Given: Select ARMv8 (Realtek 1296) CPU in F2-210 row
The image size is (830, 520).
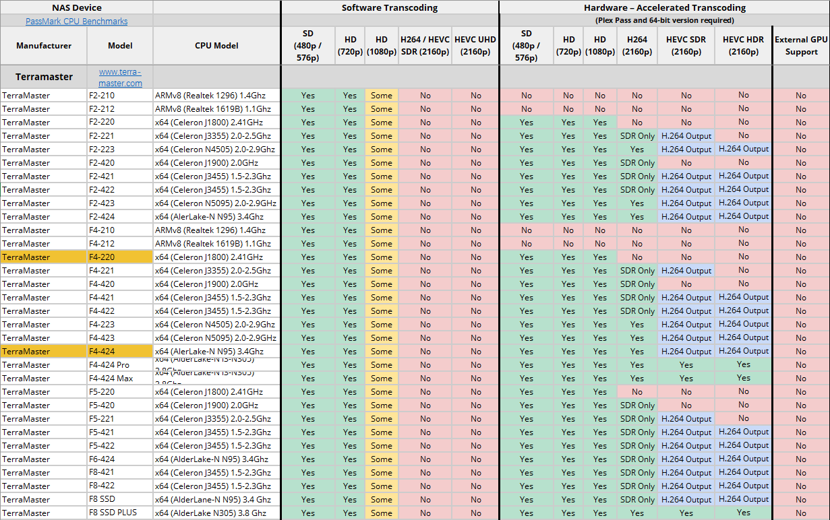Looking at the screenshot, I should coord(217,95).
